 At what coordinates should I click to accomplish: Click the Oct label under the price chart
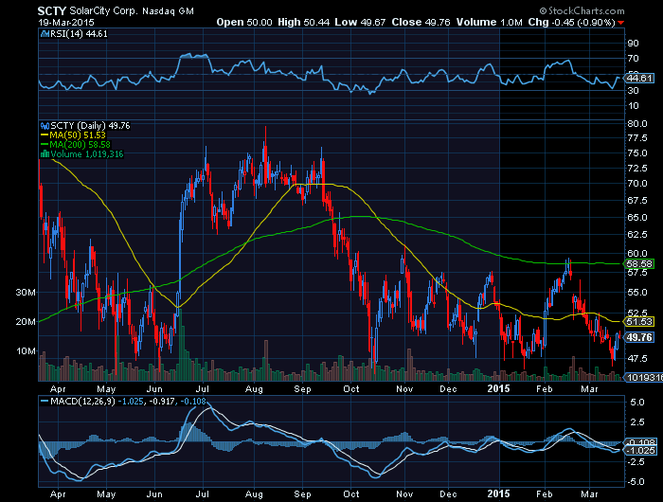(351, 389)
